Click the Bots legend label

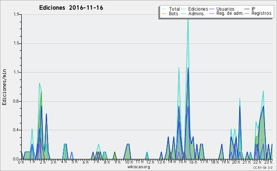(x=174, y=13)
